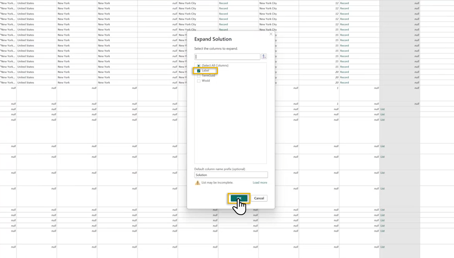
Task: Open the topmost List link in the table
Action: (x=382, y=109)
